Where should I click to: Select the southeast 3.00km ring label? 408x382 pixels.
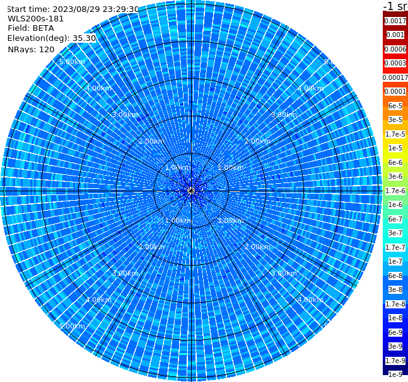(284, 273)
